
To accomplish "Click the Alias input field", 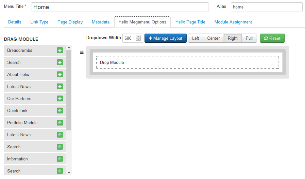I will [266, 7].
